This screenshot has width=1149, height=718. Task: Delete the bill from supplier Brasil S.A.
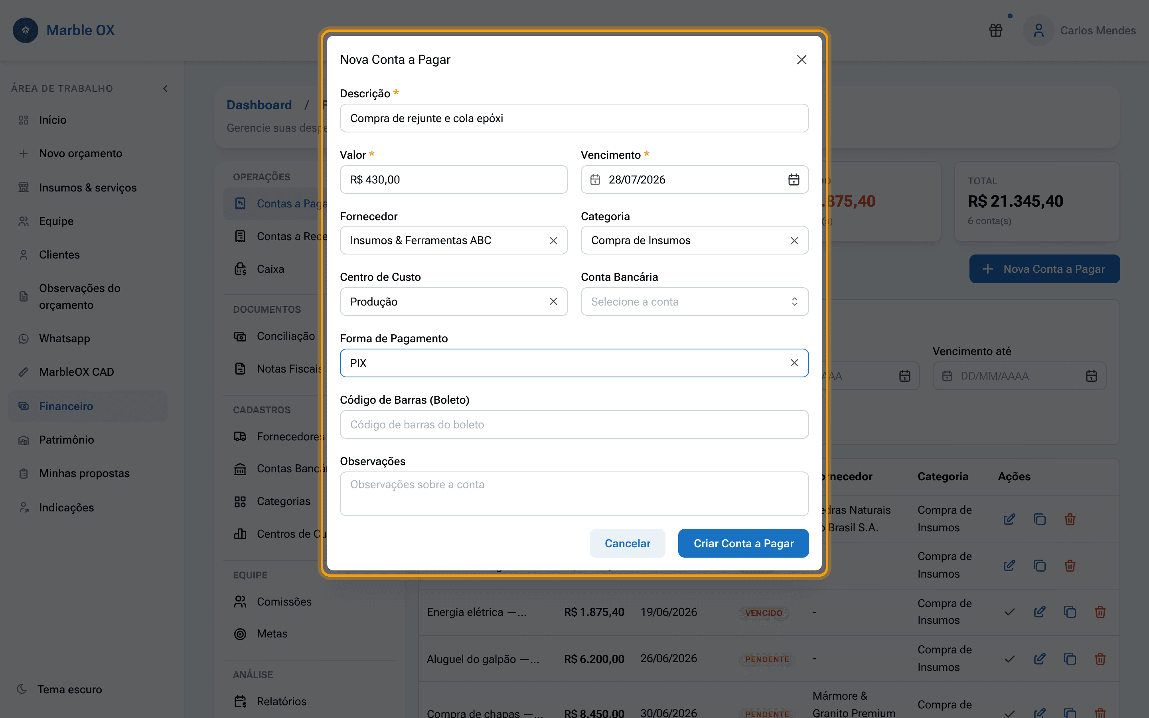point(1070,519)
